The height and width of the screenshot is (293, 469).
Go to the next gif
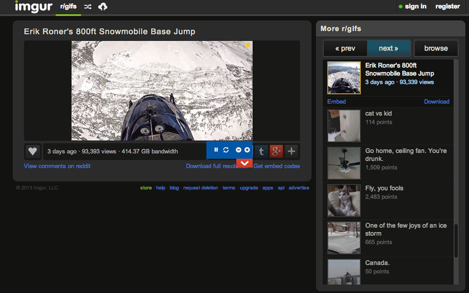click(388, 48)
